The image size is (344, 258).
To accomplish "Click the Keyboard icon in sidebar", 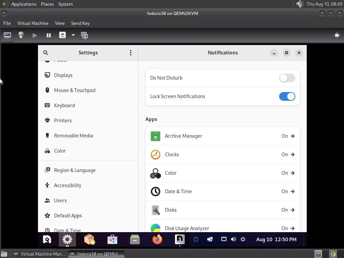I will (47, 105).
